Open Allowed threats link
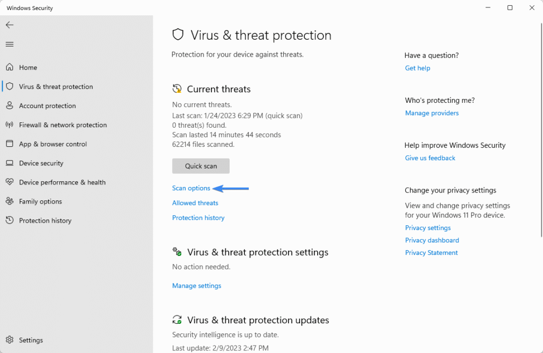This screenshot has width=543, height=353. pyautogui.click(x=195, y=203)
